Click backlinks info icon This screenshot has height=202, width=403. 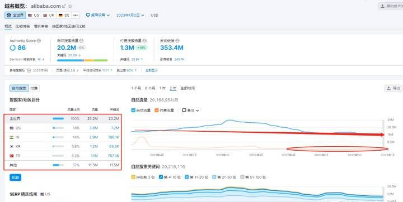[177, 41]
